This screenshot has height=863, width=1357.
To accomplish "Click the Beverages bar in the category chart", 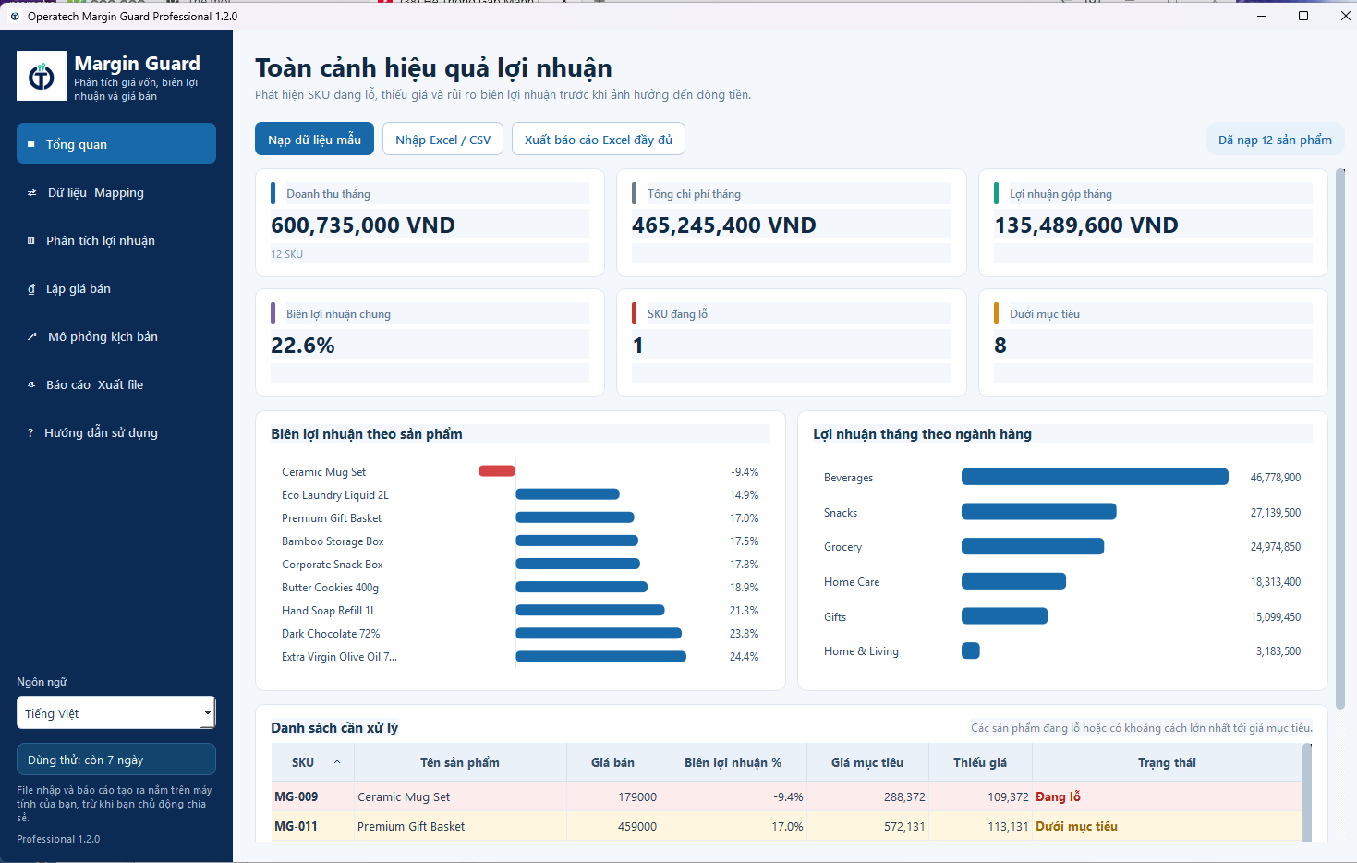I will (1095, 477).
